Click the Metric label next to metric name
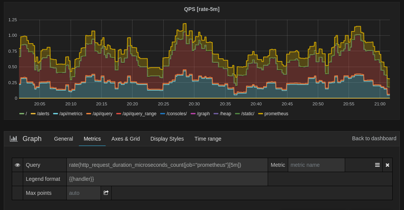Viewport: 404px width, 210px height. click(x=278, y=165)
